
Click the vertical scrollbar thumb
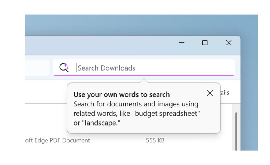[x=236, y=132]
